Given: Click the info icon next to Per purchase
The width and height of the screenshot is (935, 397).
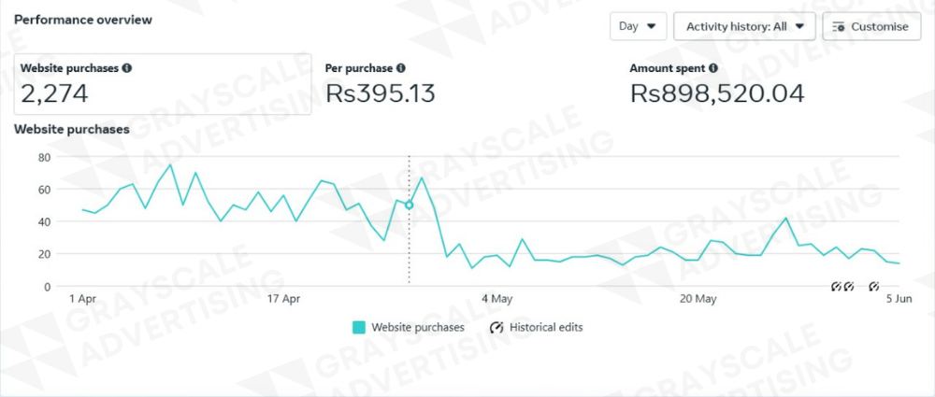Looking at the screenshot, I should [401, 68].
